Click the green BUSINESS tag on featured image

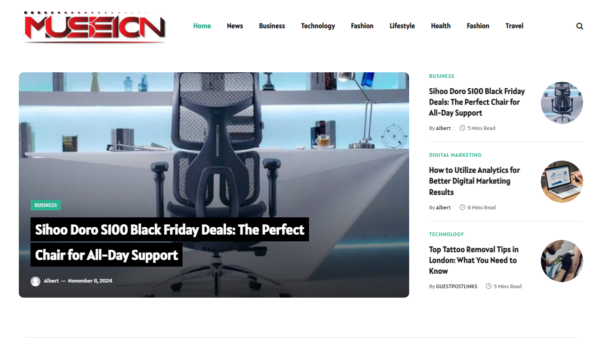click(x=46, y=205)
